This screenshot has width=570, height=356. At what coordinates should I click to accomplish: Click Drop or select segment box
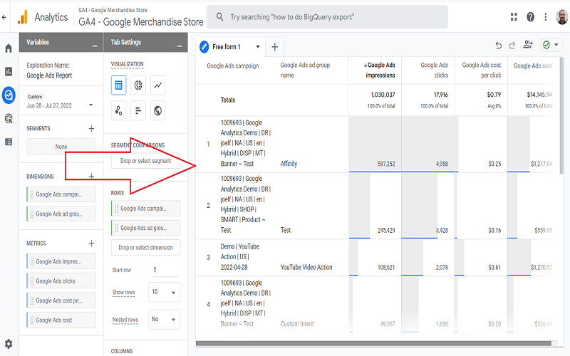tap(146, 161)
